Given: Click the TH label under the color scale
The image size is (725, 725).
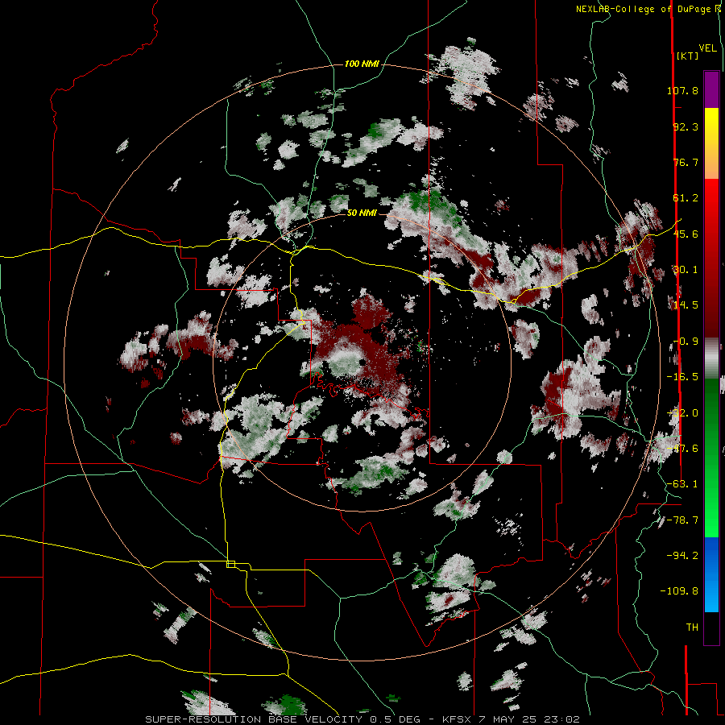Looking at the screenshot, I should coord(692,628).
